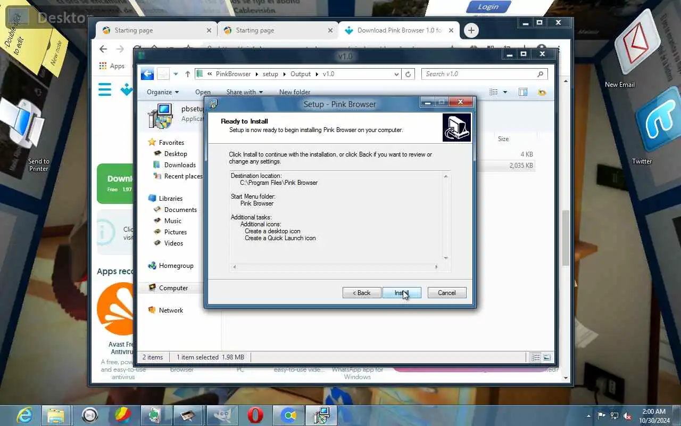Image resolution: width=681 pixels, height=426 pixels.
Task: Switch to large icons via status bar icon
Action: tap(546, 357)
